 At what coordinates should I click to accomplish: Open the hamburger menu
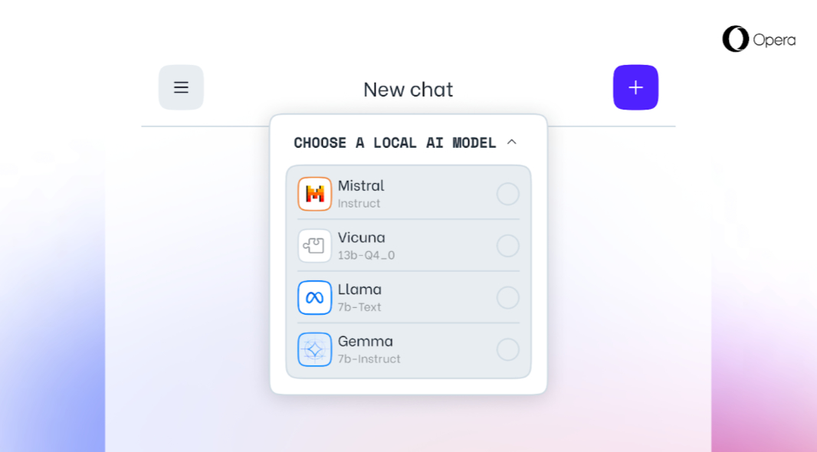tap(181, 87)
